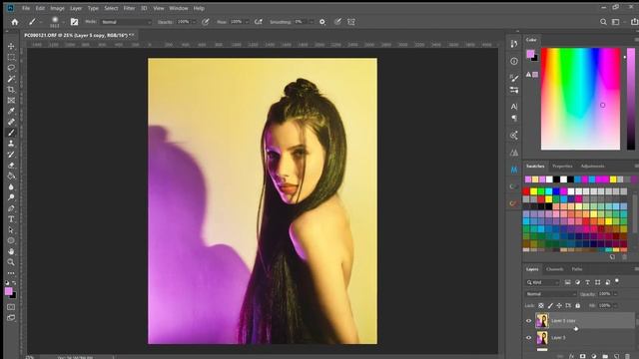Viewport: 639px width, 359px height.
Task: Delete layer with trash icon
Action: pyautogui.click(x=628, y=356)
